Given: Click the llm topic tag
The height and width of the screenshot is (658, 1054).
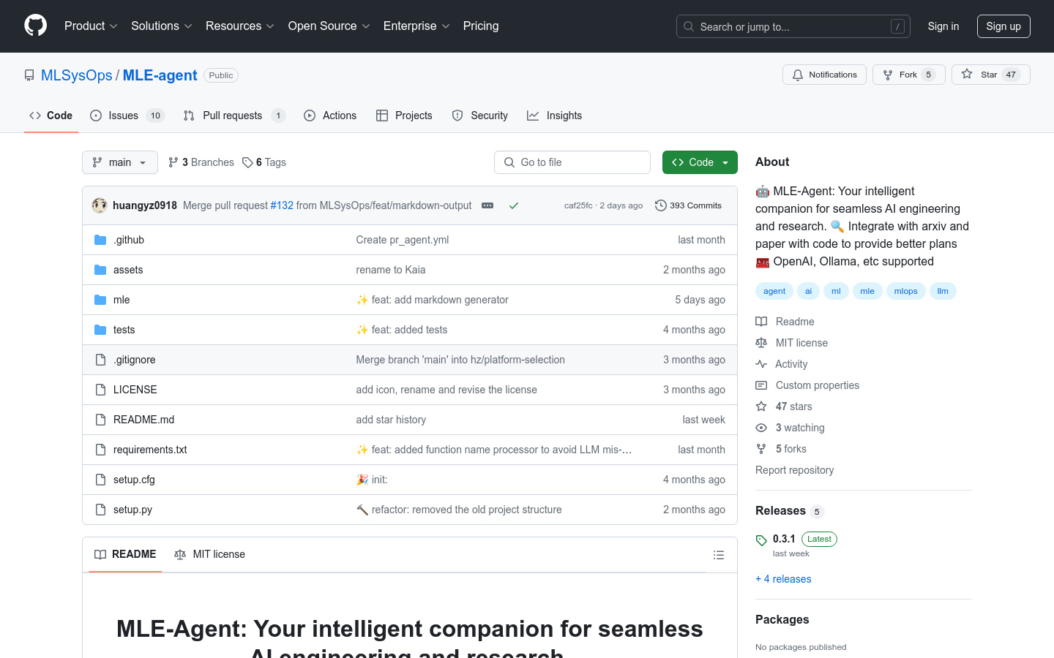Looking at the screenshot, I should (943, 291).
